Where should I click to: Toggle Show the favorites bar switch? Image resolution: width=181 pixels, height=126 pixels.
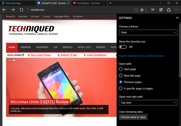tap(123, 47)
